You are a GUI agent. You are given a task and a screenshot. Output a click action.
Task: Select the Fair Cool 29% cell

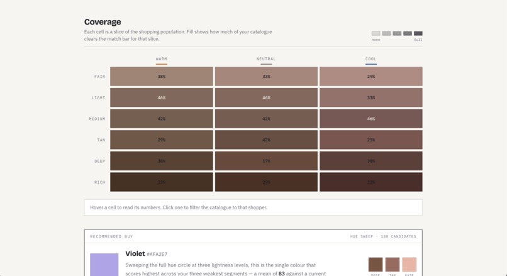(x=371, y=76)
